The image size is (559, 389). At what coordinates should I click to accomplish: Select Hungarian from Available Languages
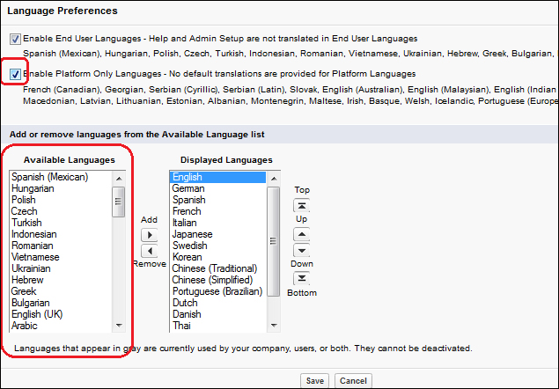coord(34,188)
